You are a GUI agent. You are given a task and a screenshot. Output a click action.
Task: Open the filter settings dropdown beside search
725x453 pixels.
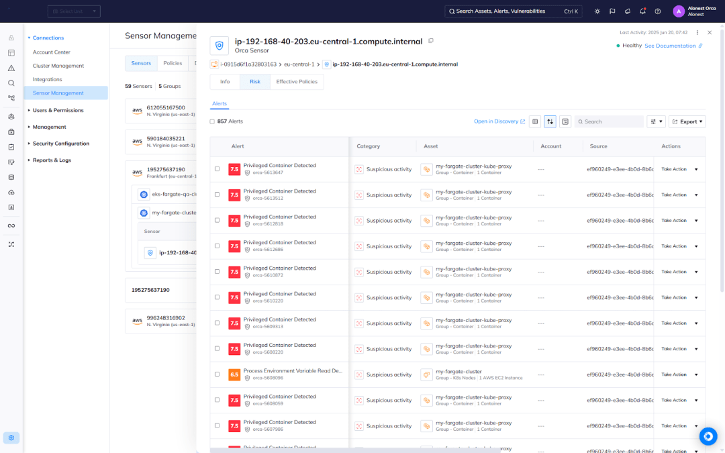(656, 121)
